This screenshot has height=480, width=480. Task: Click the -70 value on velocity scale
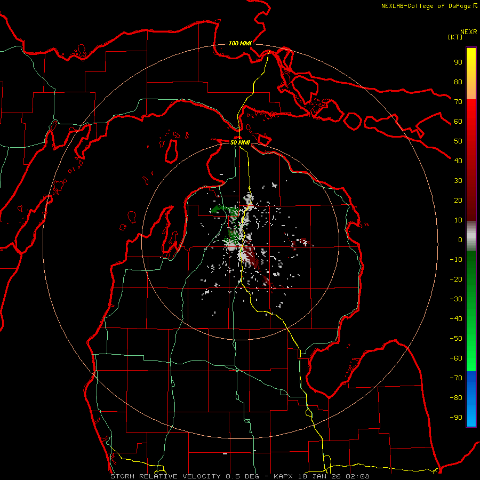pos(456,378)
